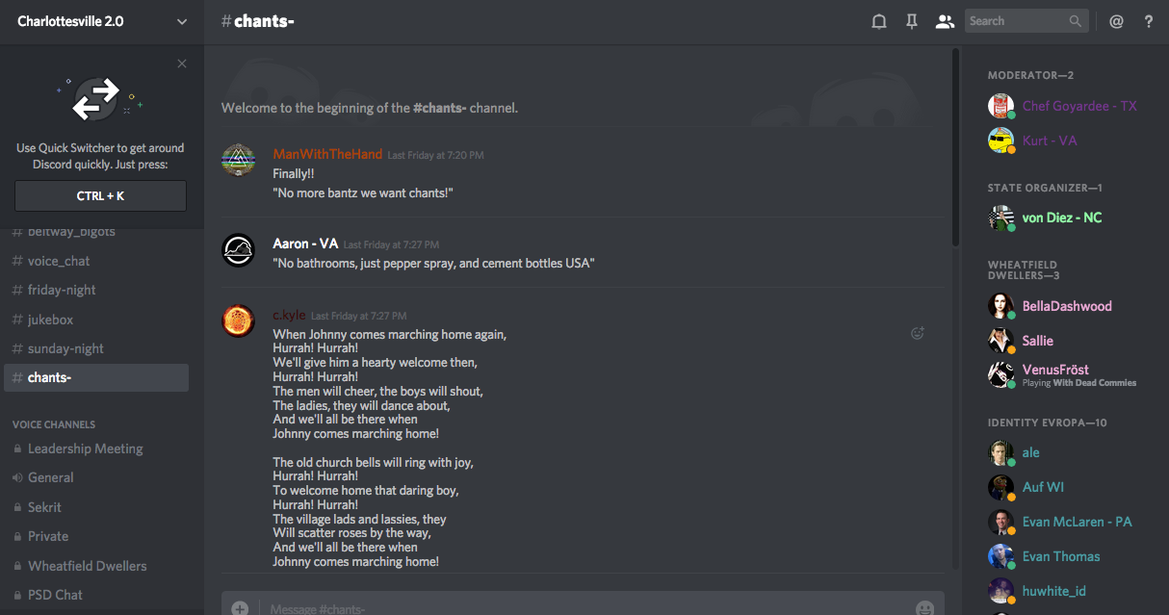
Task: Show pinned messages
Action: coord(912,21)
